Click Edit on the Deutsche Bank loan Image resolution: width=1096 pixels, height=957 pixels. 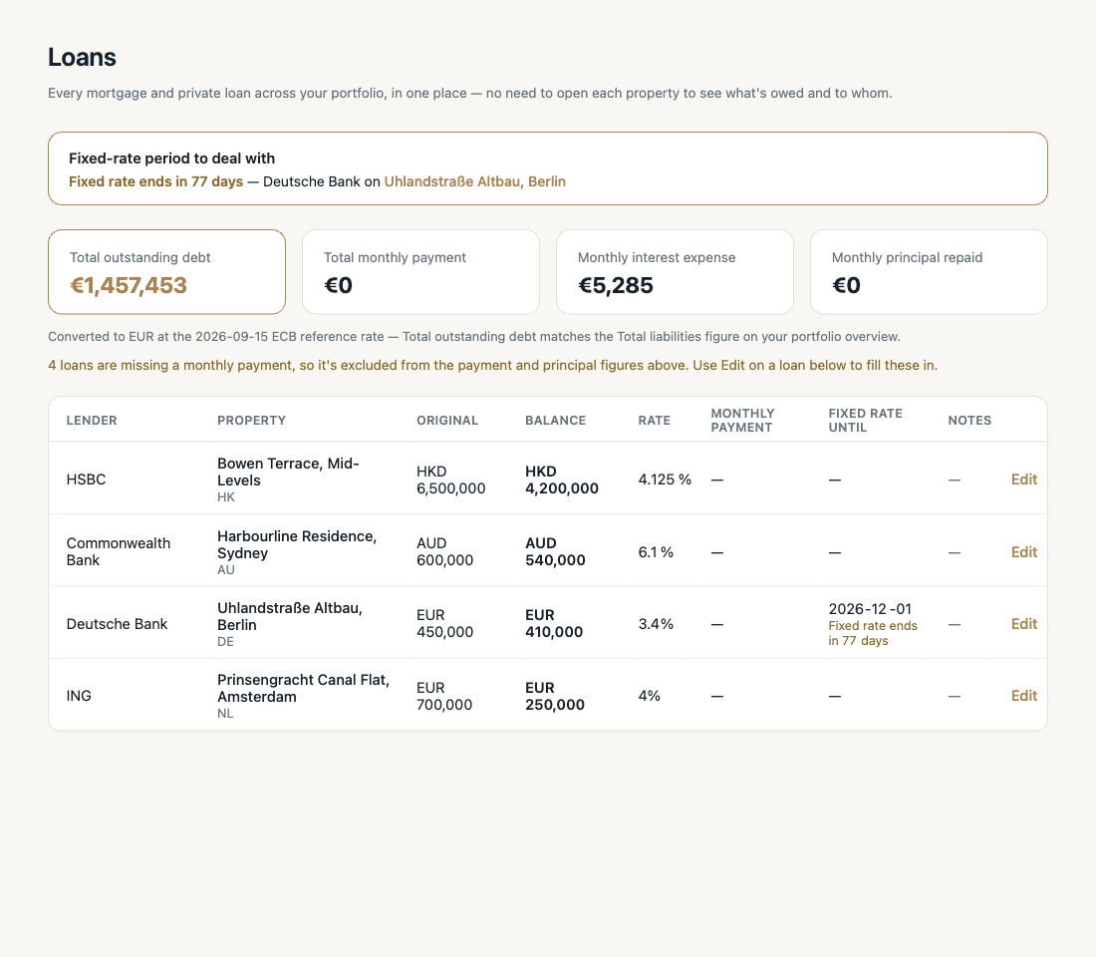click(1023, 624)
